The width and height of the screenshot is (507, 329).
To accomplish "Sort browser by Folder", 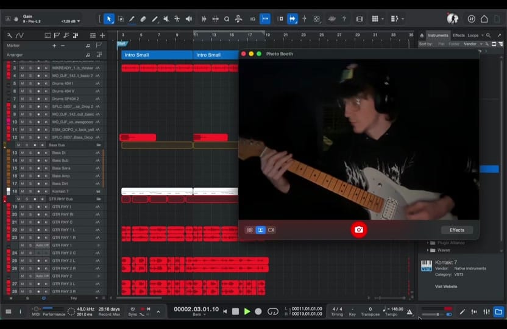I will [454, 44].
